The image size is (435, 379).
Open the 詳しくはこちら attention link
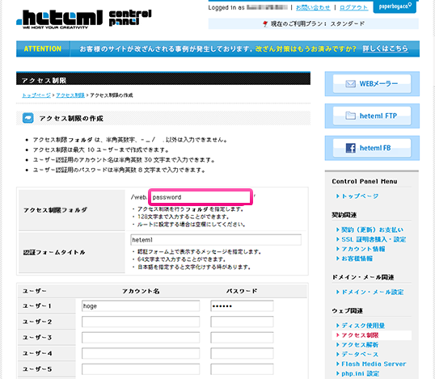(386, 48)
